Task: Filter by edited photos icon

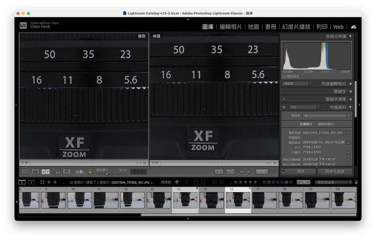Action: click(214, 182)
